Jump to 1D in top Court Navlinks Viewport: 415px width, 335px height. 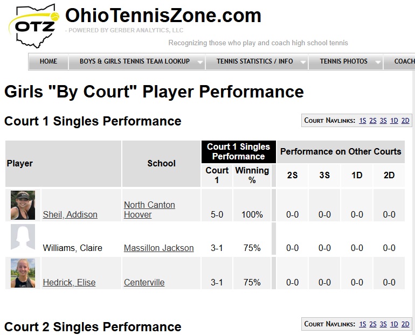pyautogui.click(x=394, y=121)
